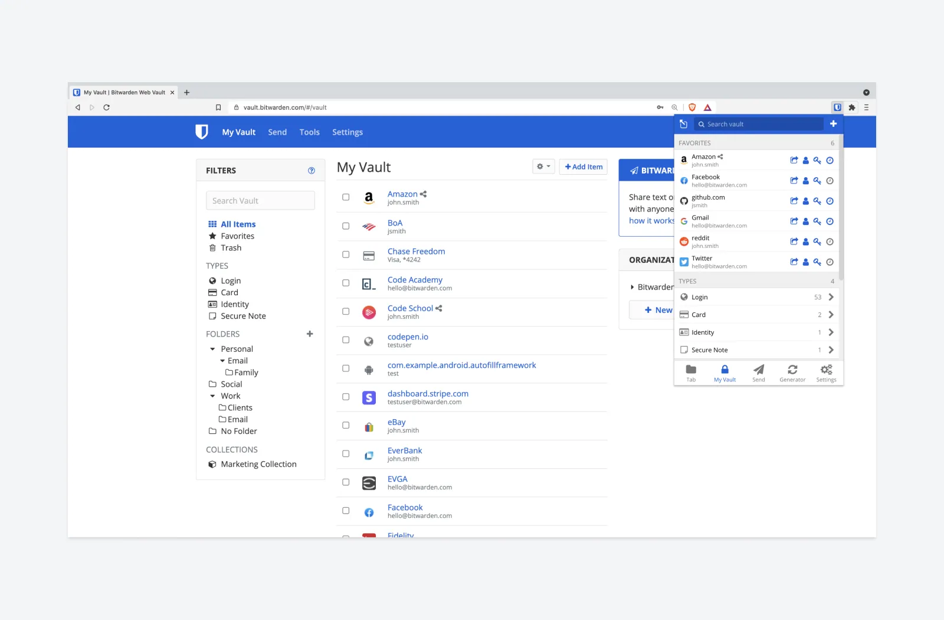Click the Search vault field in popup

759,124
